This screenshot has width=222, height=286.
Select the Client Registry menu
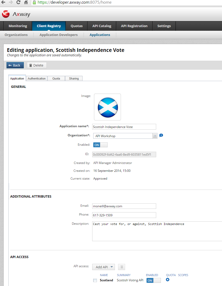click(49, 26)
